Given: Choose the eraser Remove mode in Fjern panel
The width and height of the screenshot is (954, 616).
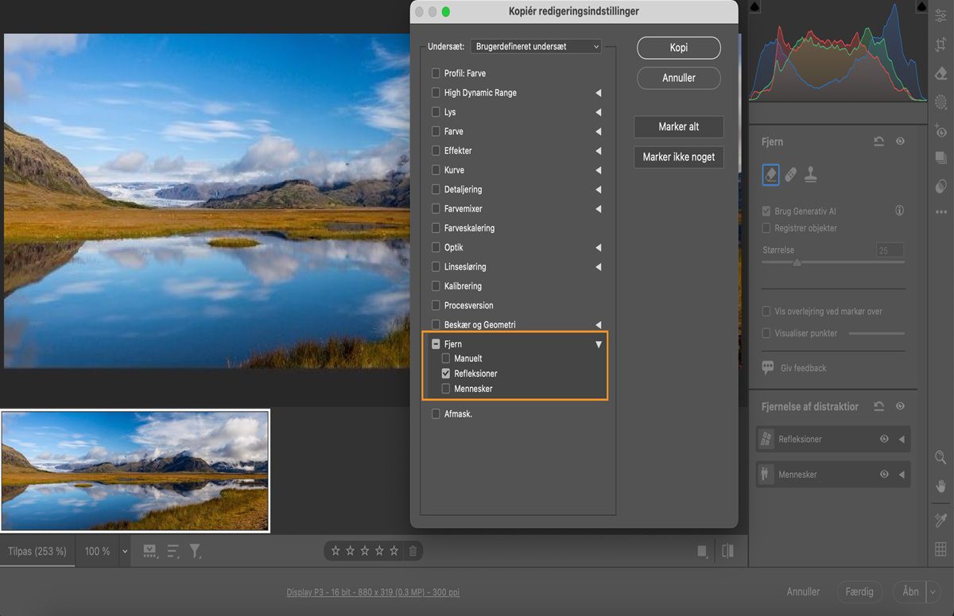Looking at the screenshot, I should [x=770, y=175].
